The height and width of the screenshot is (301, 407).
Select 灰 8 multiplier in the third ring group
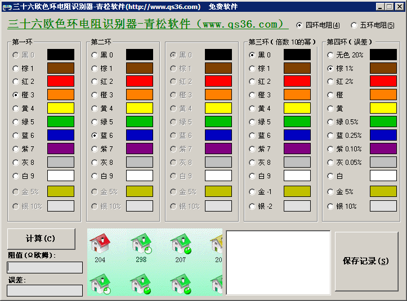[260, 163]
